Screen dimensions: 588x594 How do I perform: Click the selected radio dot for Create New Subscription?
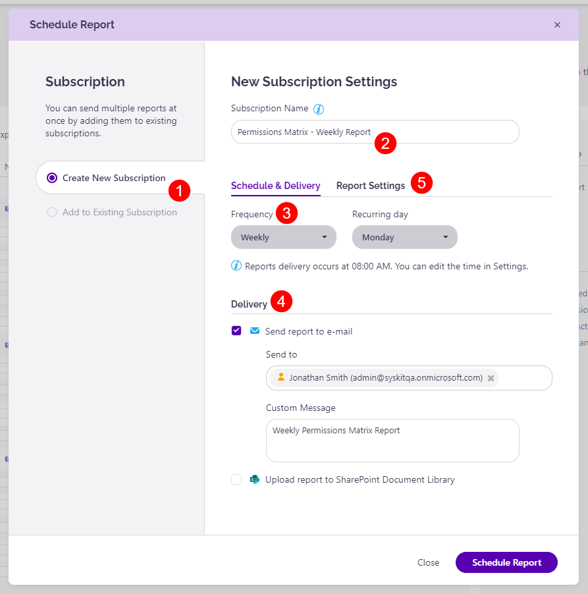coord(52,178)
